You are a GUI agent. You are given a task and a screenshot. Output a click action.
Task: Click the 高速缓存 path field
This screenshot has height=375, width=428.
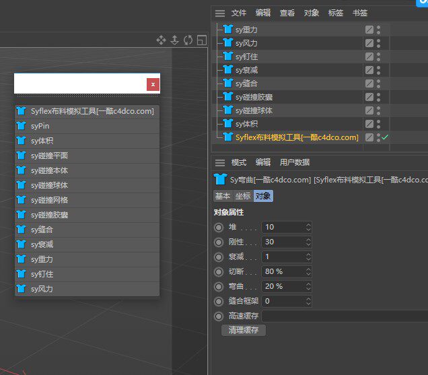pos(345,316)
